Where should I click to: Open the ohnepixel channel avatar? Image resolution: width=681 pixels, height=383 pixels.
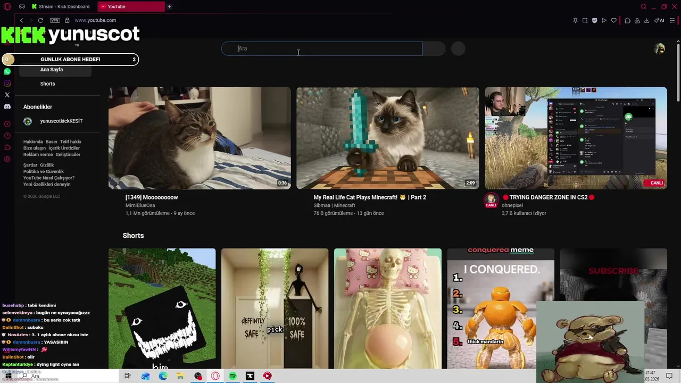coord(491,200)
